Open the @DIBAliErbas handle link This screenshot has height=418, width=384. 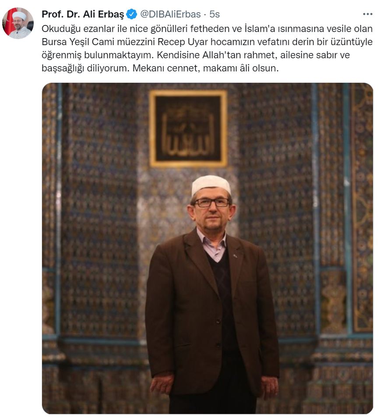coord(170,14)
